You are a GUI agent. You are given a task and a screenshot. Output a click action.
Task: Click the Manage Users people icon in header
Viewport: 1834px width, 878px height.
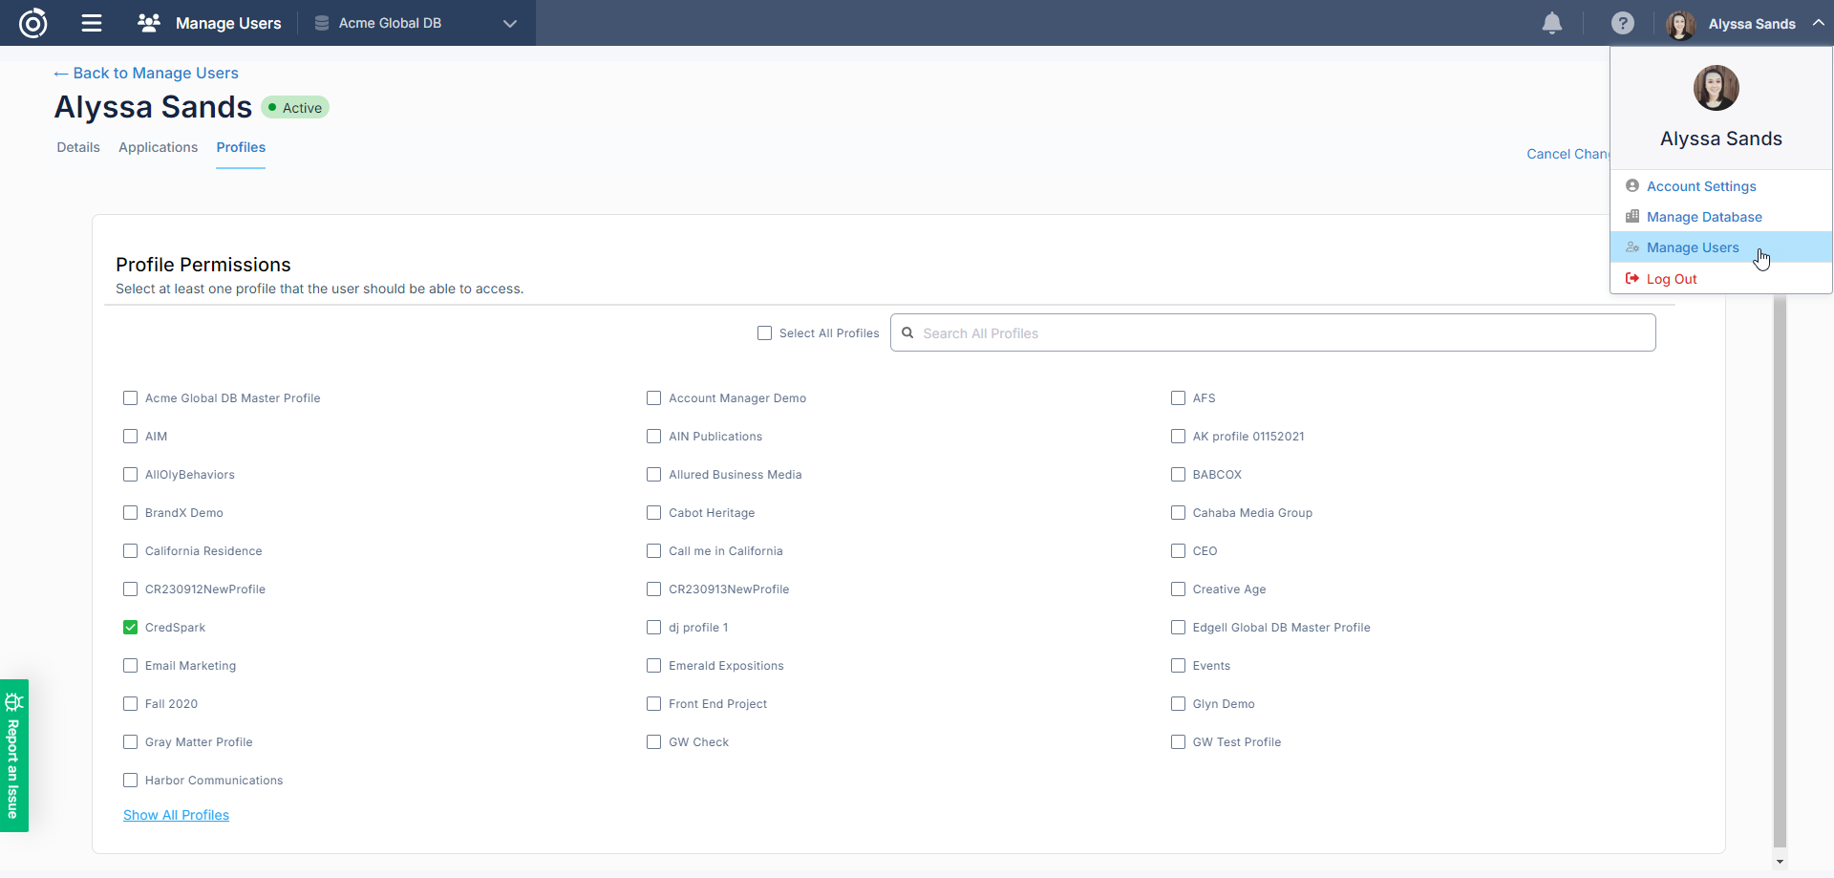pyautogui.click(x=149, y=23)
